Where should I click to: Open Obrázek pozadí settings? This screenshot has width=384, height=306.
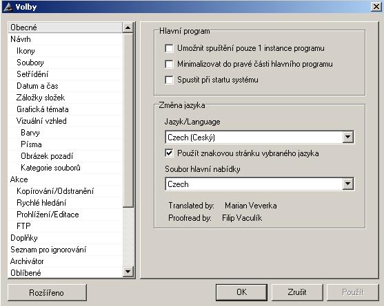click(65, 156)
